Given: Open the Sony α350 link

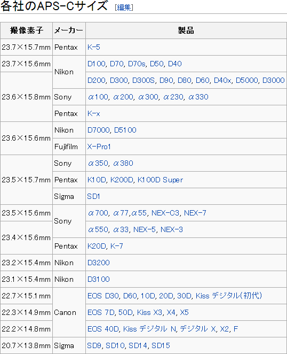Looking at the screenshot, I should pos(98,163).
